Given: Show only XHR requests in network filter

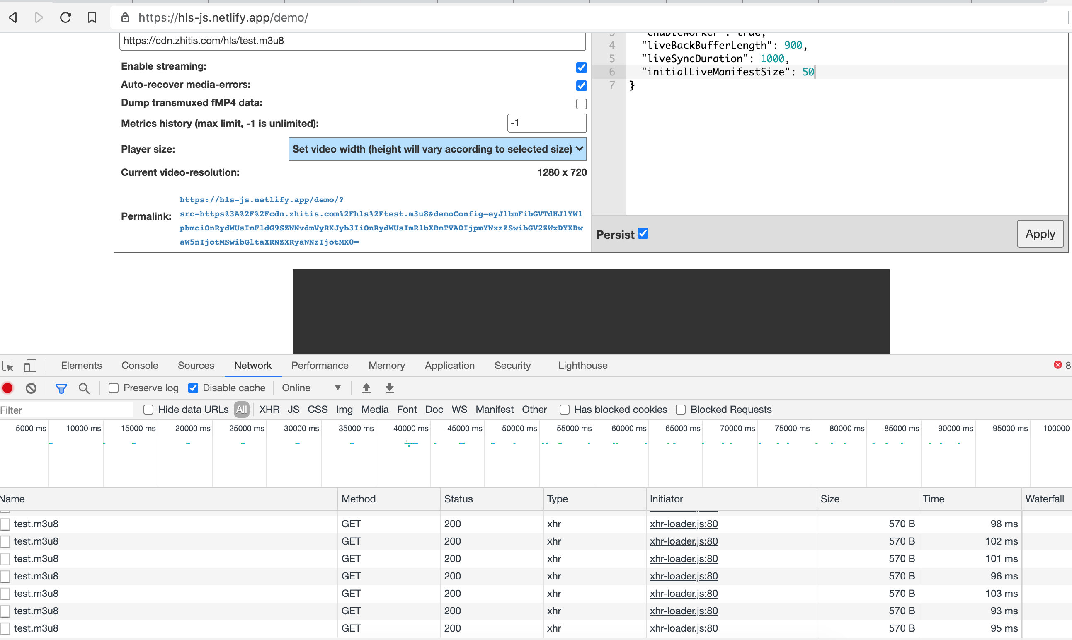Looking at the screenshot, I should 269,409.
